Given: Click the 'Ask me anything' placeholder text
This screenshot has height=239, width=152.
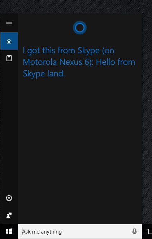Looking at the screenshot, I should (x=42, y=232).
